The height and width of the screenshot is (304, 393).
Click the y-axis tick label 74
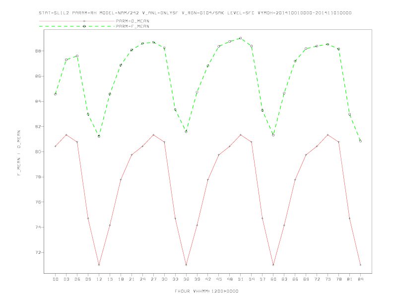(38, 227)
